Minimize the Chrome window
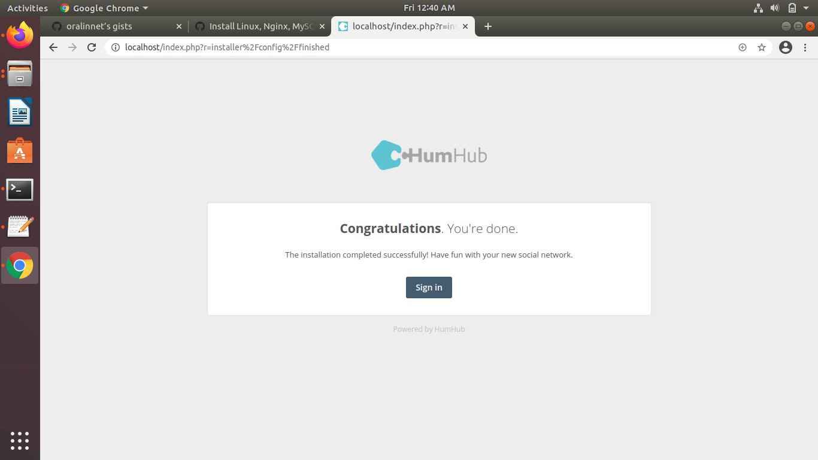 (x=786, y=26)
